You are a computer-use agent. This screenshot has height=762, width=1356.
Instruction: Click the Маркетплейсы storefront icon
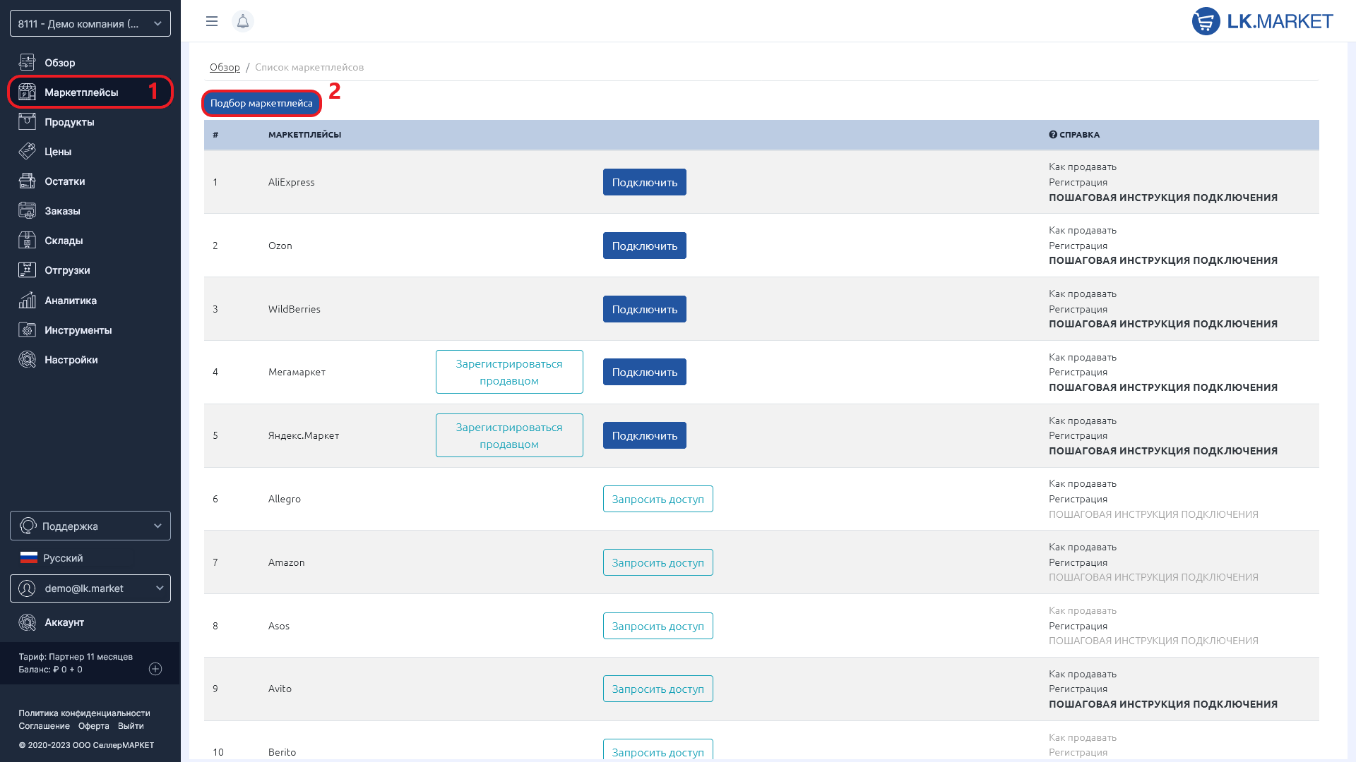tap(27, 92)
